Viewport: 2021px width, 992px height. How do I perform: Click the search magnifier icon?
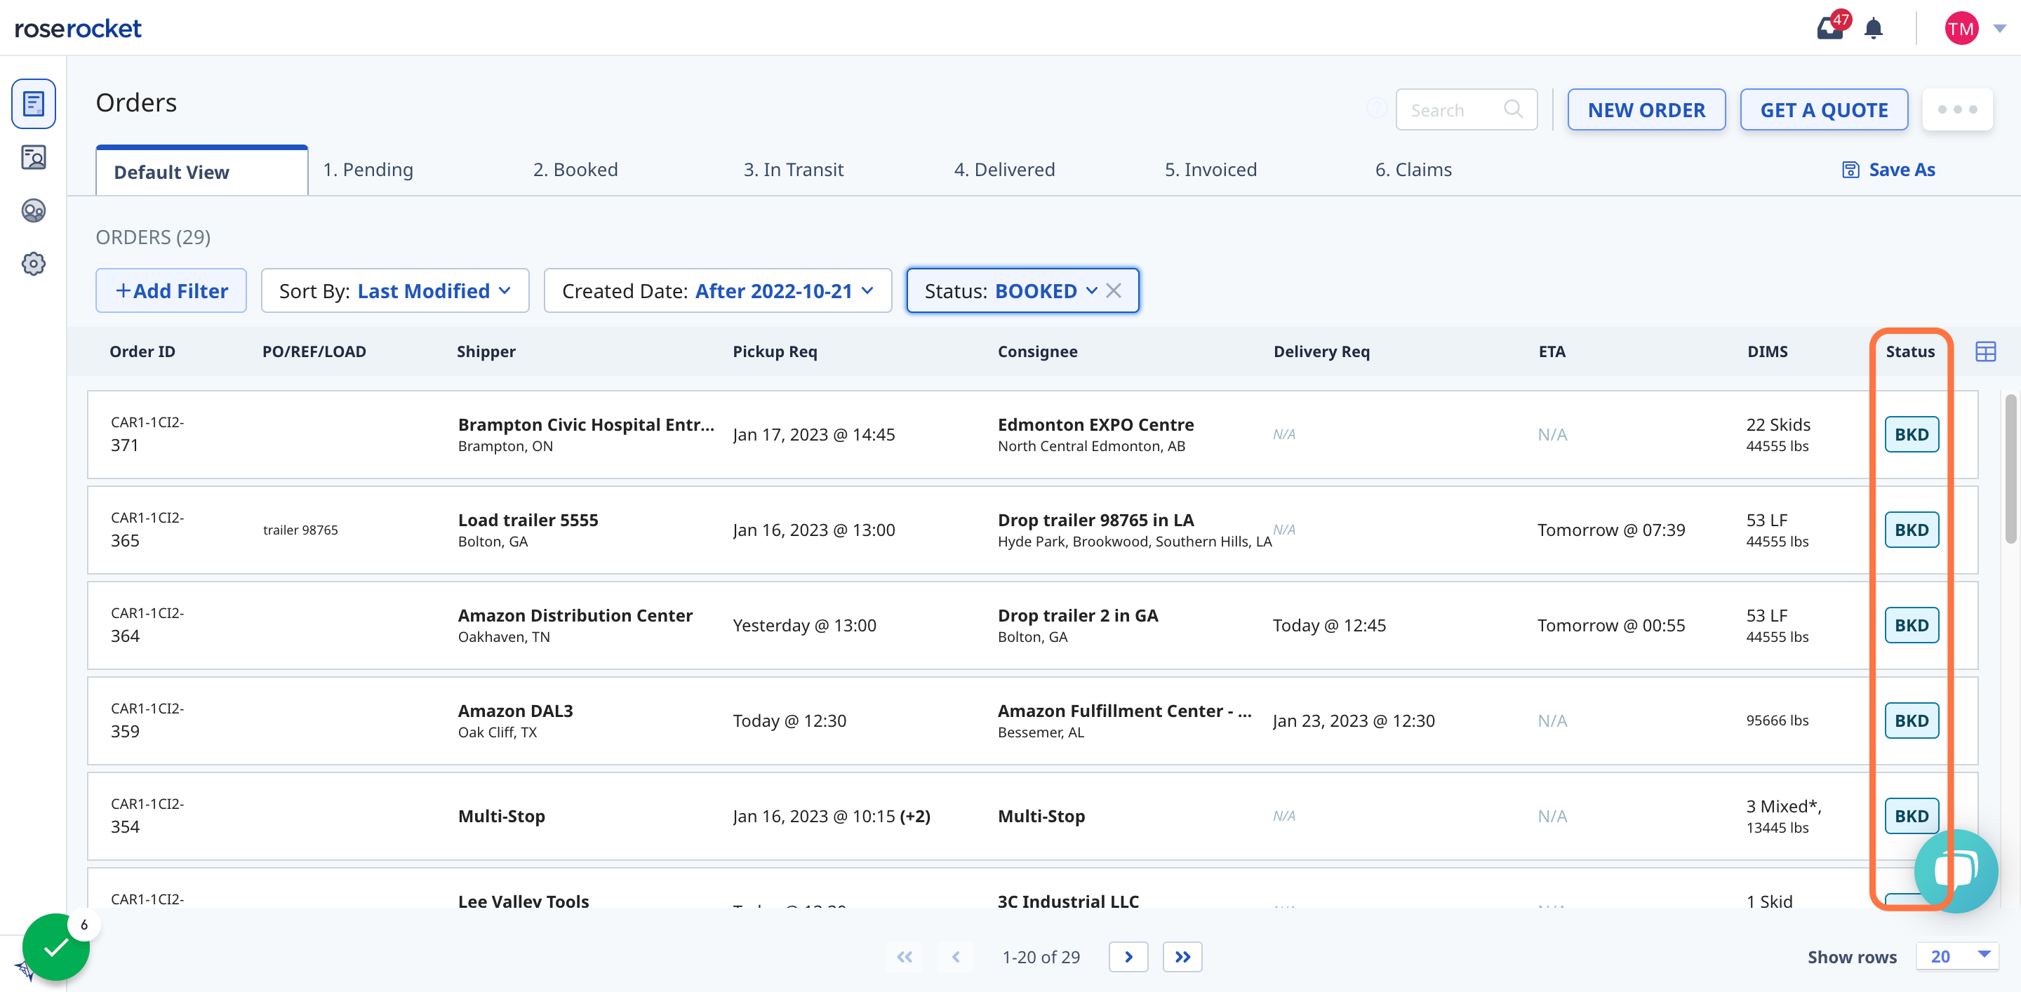click(x=1513, y=109)
